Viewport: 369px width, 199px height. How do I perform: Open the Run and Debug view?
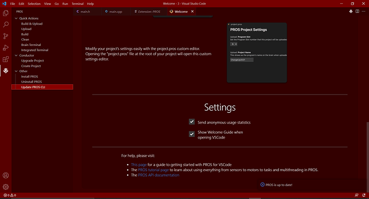point(6,48)
